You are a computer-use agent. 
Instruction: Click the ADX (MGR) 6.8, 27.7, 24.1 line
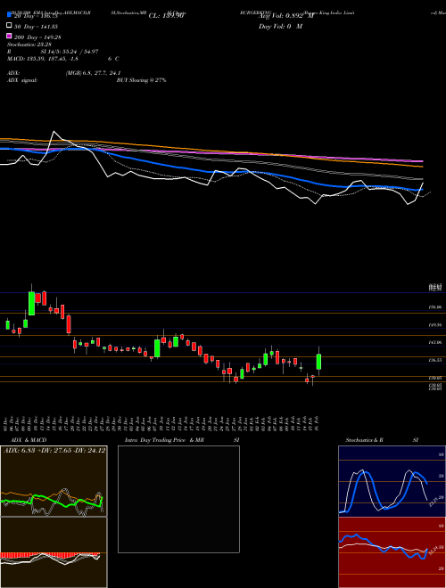point(64,73)
